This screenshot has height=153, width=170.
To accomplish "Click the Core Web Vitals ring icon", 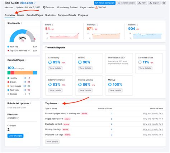I will click(140, 62).
